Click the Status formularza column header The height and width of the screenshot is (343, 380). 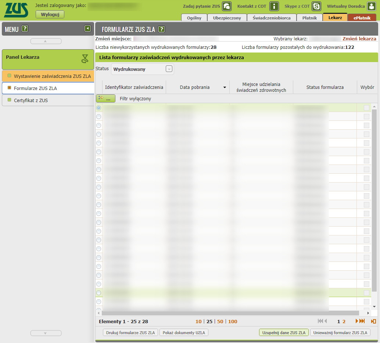[325, 87]
